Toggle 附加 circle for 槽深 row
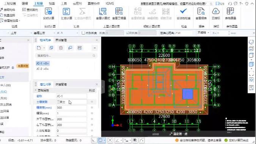The image size is (256, 144). (x=92, y=113)
